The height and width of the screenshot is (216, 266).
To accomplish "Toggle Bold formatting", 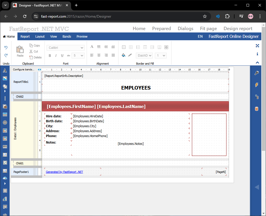I will click(x=50, y=56).
